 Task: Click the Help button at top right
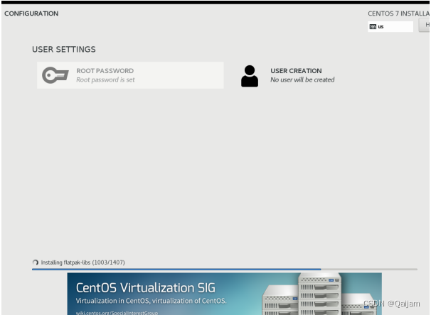click(x=425, y=26)
